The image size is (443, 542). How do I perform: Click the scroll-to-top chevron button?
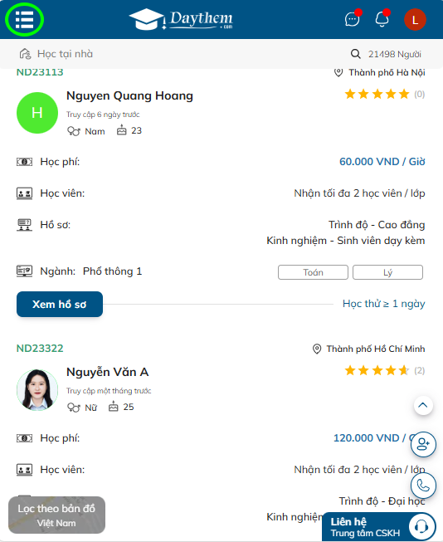click(423, 406)
